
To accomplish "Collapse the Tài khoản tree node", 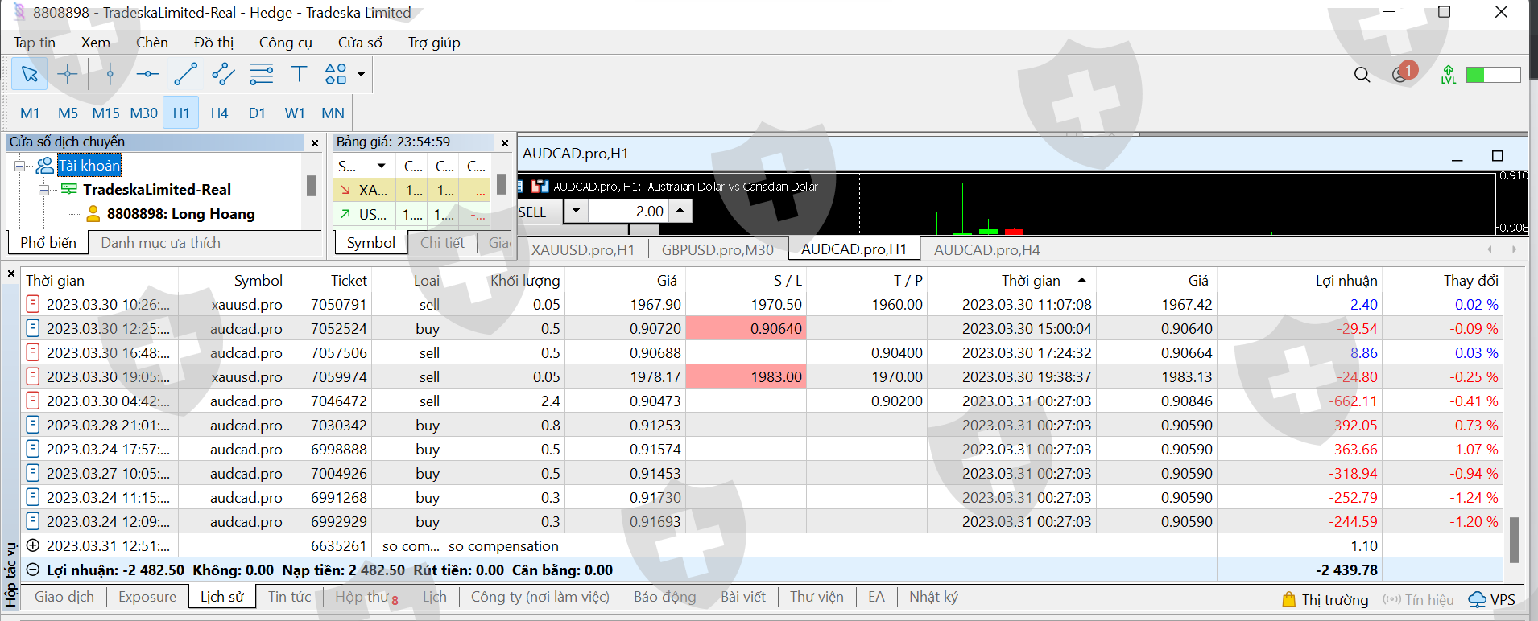I will click(19, 166).
